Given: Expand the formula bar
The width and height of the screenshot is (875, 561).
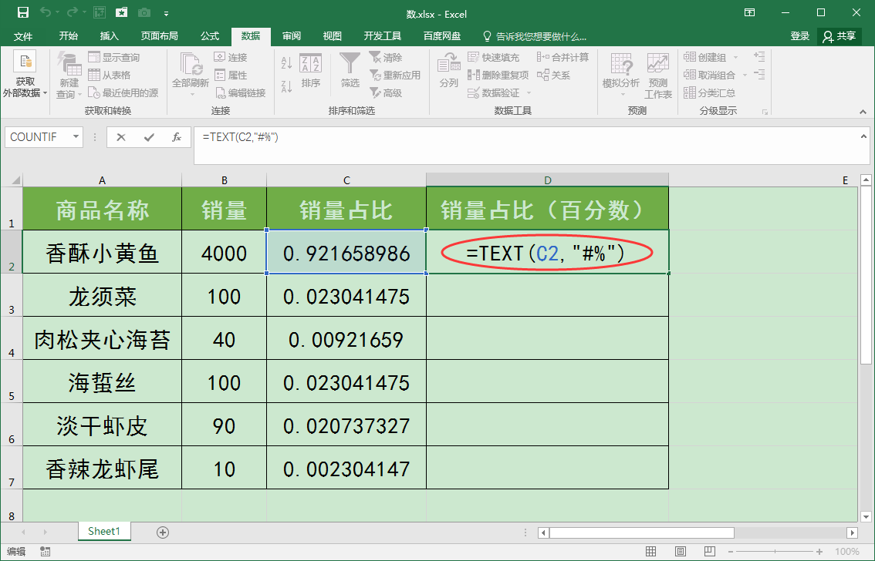Looking at the screenshot, I should pyautogui.click(x=863, y=136).
